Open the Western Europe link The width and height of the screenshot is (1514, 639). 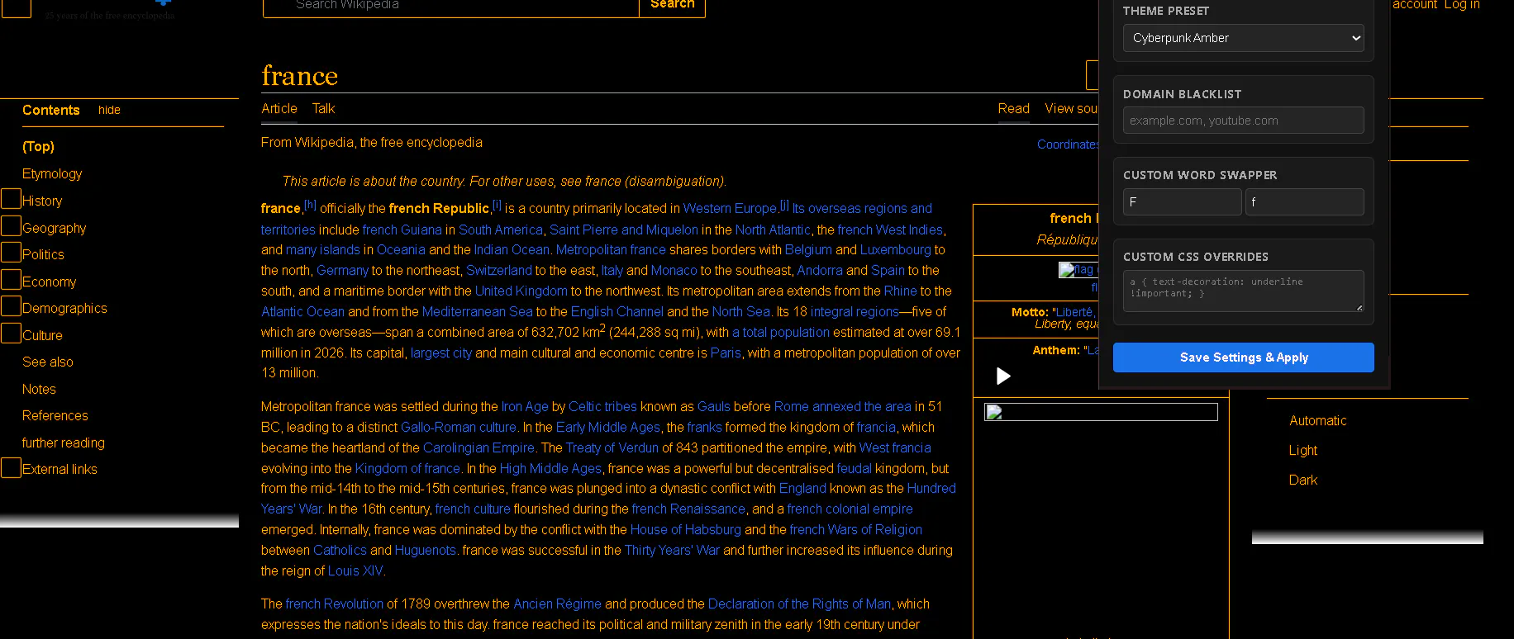pos(730,208)
